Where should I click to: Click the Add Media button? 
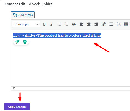click(x=23, y=15)
